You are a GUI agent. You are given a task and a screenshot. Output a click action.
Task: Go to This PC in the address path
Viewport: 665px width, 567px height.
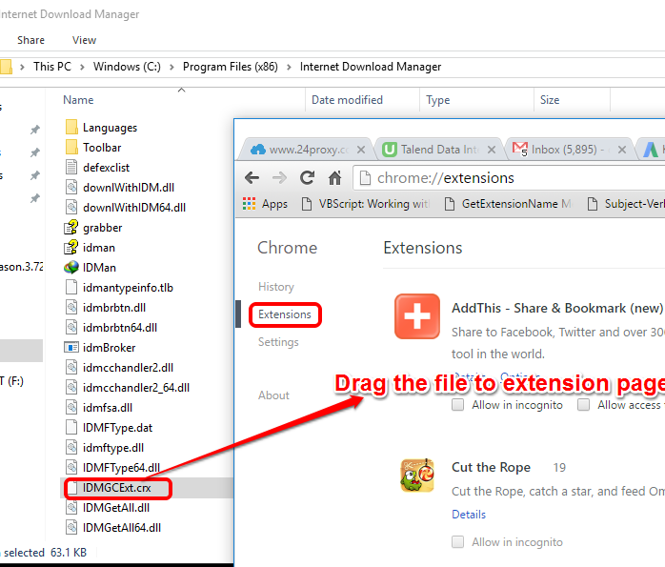52,67
